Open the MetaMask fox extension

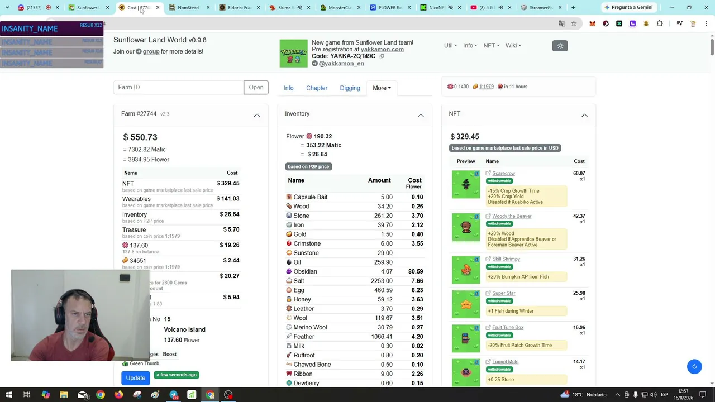pos(593,23)
